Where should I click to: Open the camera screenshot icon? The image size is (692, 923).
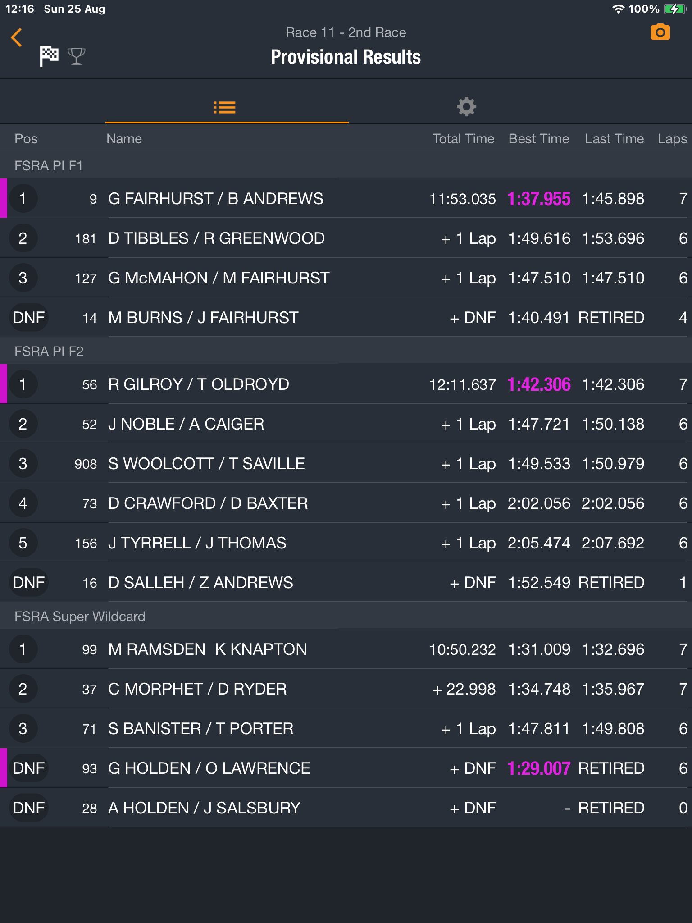[660, 32]
